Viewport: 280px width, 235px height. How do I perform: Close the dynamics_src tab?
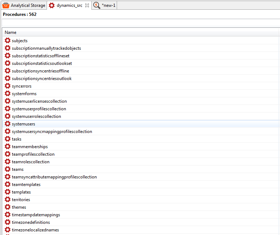click(87, 5)
